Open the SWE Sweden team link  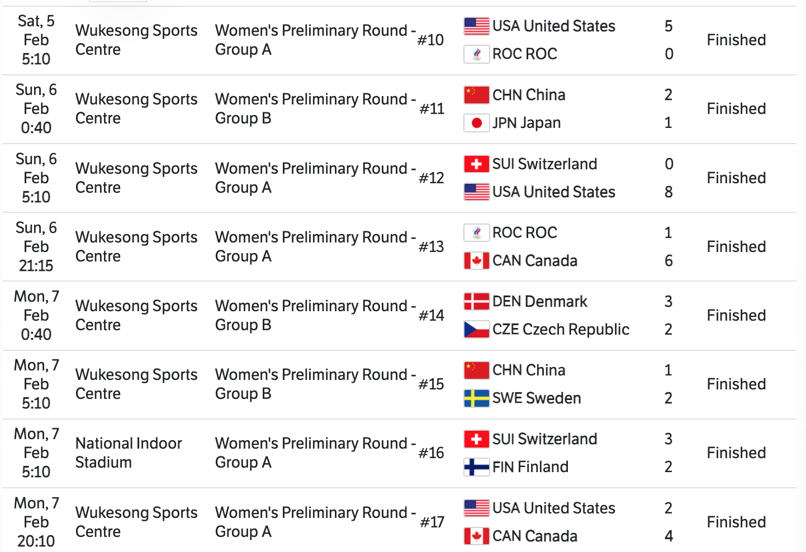[537, 398]
